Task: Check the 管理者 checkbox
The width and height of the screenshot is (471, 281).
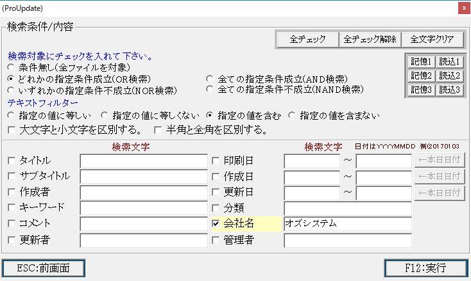Action: click(x=216, y=240)
